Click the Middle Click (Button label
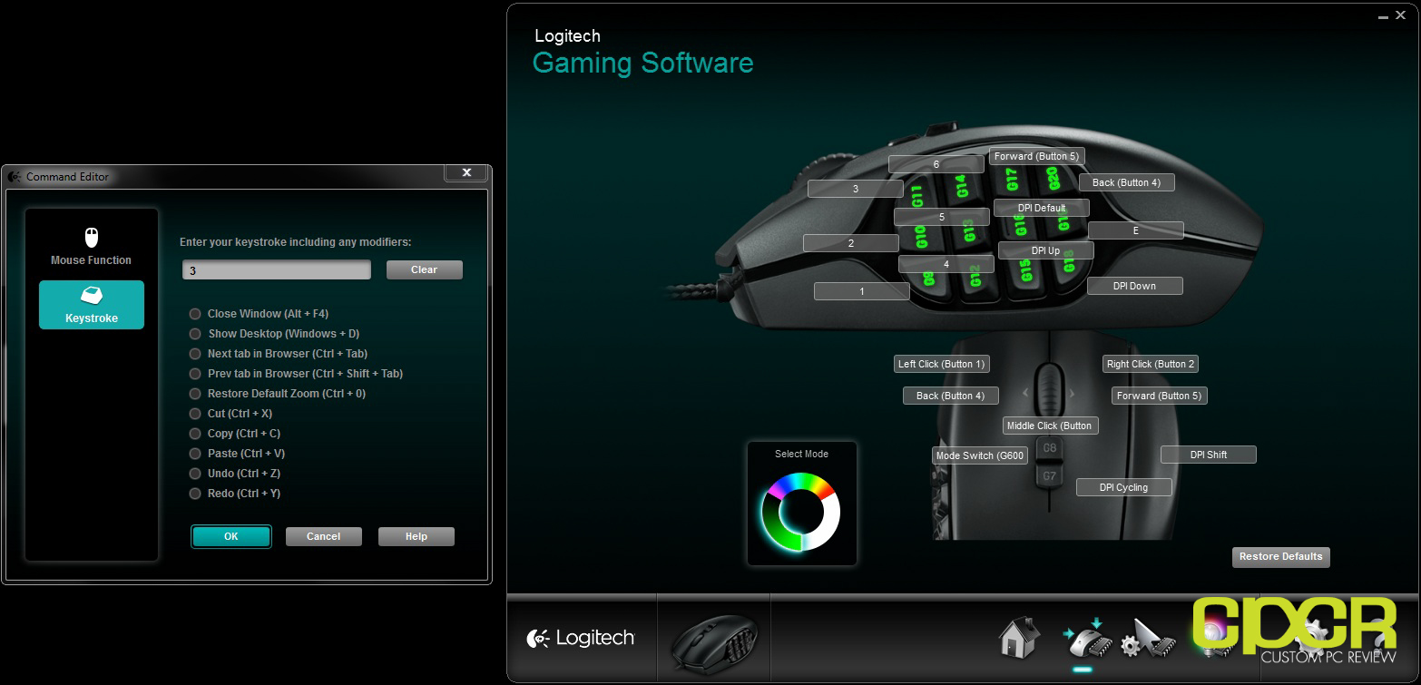Viewport: 1421px width, 685px height. pyautogui.click(x=1051, y=426)
